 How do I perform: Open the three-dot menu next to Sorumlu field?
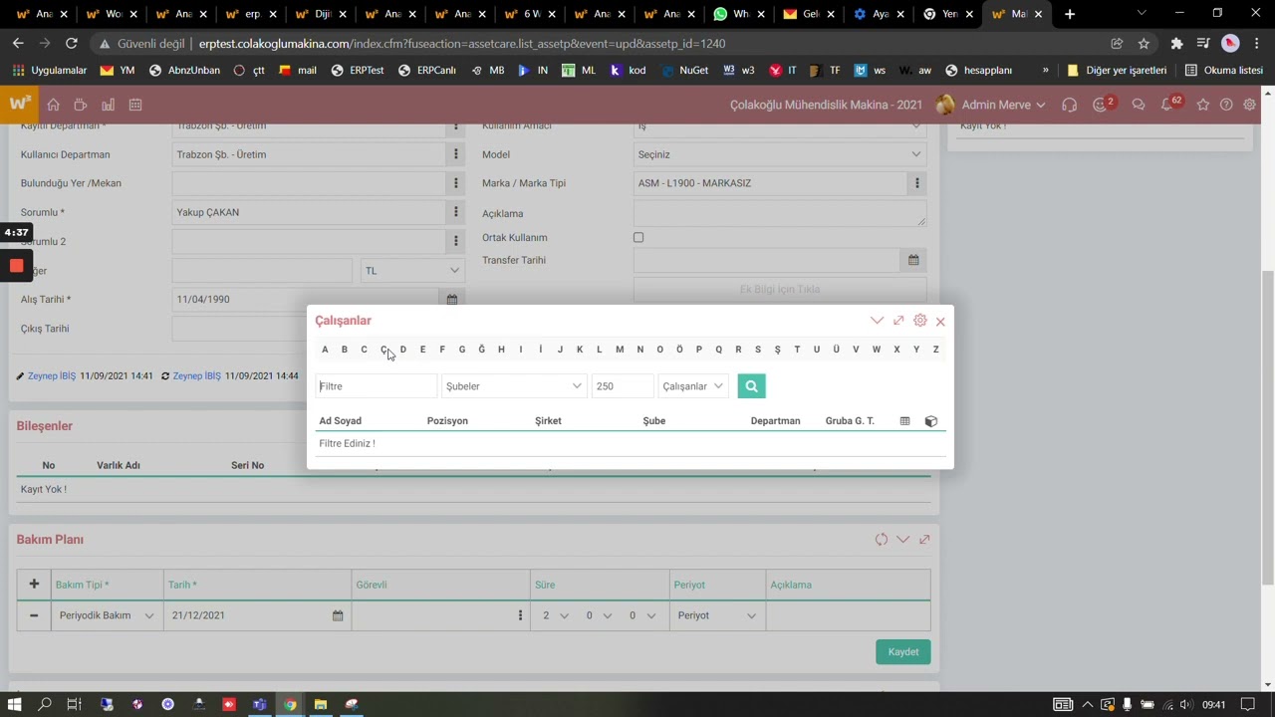point(456,212)
